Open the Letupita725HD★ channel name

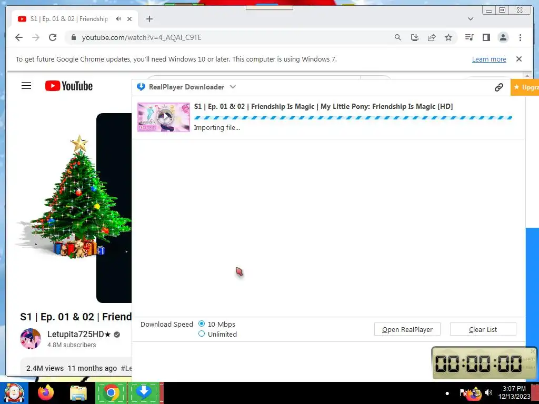[79, 334]
